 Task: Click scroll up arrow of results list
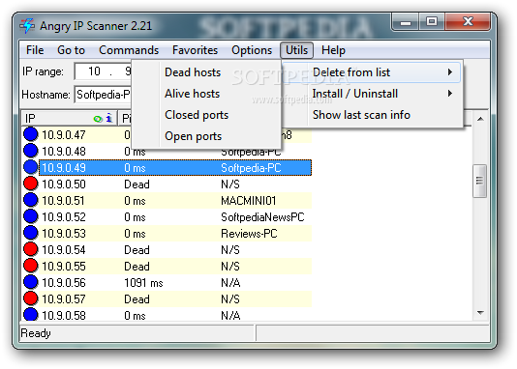(x=480, y=119)
